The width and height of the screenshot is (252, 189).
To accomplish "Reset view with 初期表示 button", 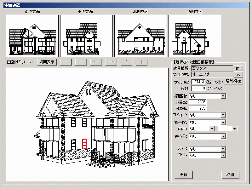I will [x=47, y=62].
